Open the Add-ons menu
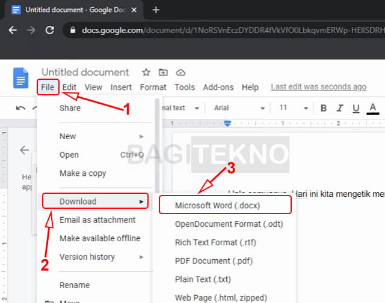Screen dimensions: 385x303 [218, 87]
